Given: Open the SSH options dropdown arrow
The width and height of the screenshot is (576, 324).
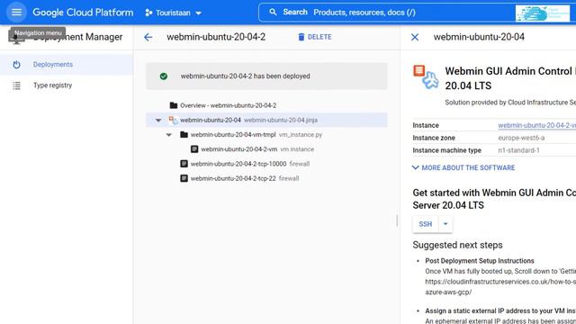Looking at the screenshot, I should [445, 224].
